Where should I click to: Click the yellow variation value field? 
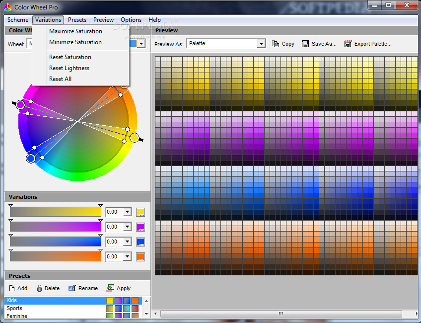(x=114, y=212)
